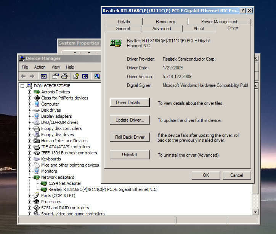
Task: Click the Roll Back Driver button
Action: pos(130,137)
